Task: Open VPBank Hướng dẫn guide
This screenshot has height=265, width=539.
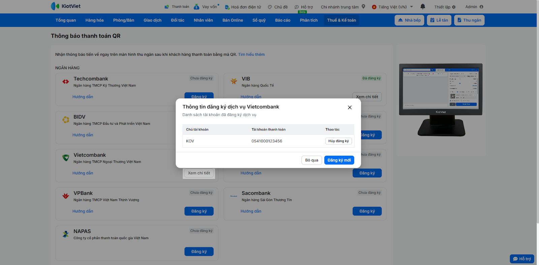Action: 83,211
